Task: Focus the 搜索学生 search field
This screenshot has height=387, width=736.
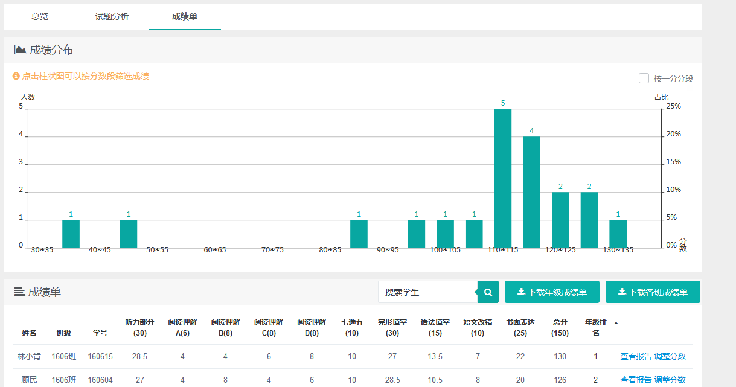Action: [427, 292]
